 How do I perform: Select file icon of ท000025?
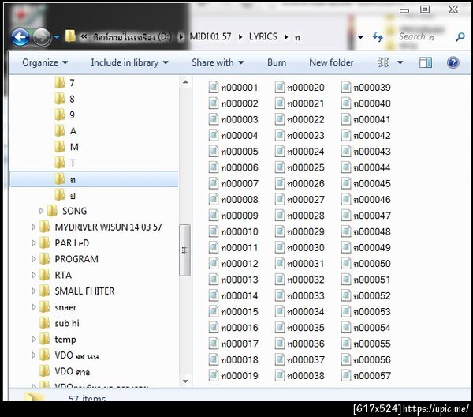click(x=280, y=167)
